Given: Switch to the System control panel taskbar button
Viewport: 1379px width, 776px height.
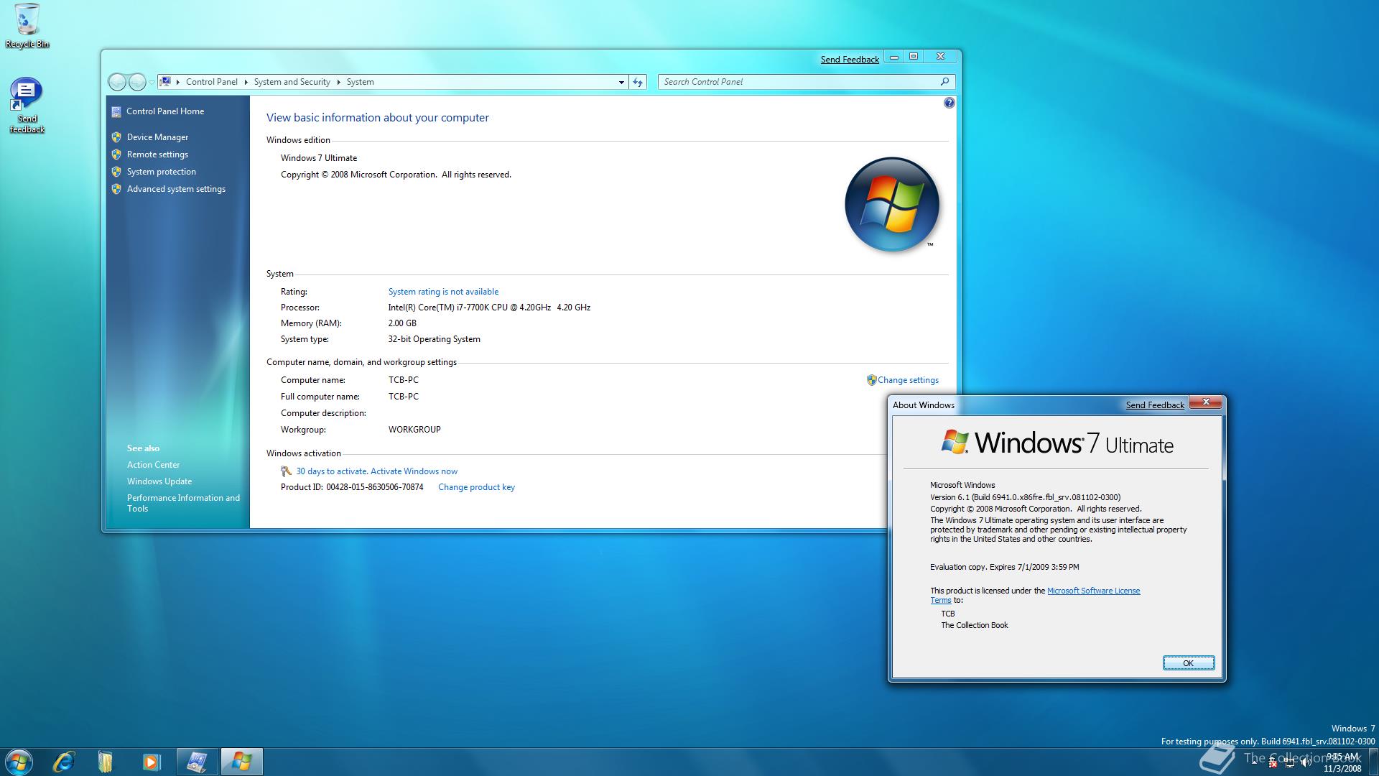Looking at the screenshot, I should pos(197,762).
